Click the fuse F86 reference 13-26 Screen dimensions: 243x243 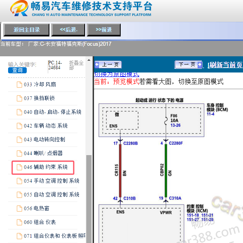click(175, 125)
